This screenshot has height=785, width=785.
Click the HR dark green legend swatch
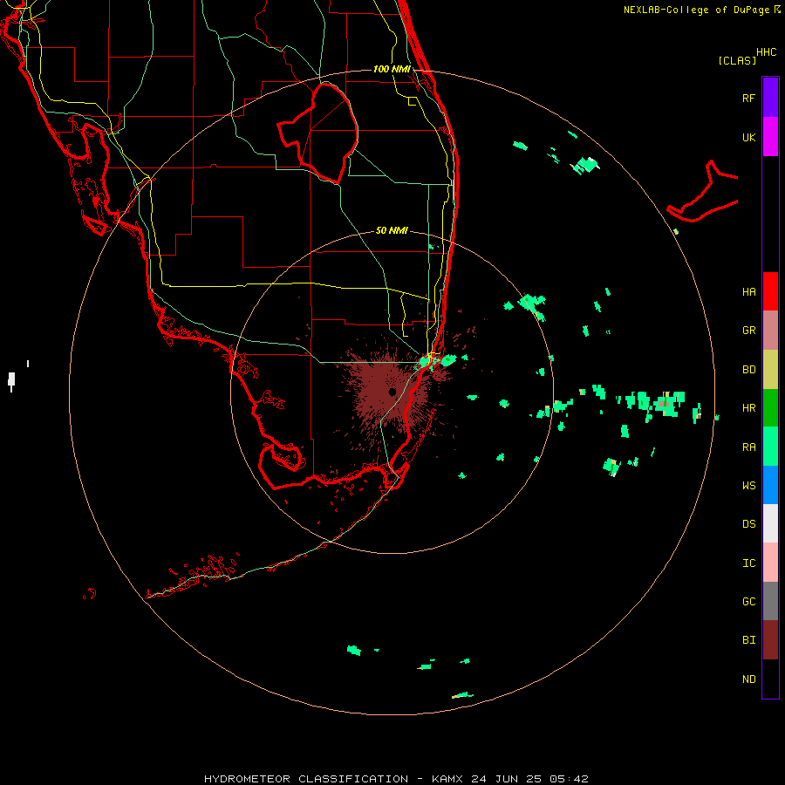coord(770,408)
